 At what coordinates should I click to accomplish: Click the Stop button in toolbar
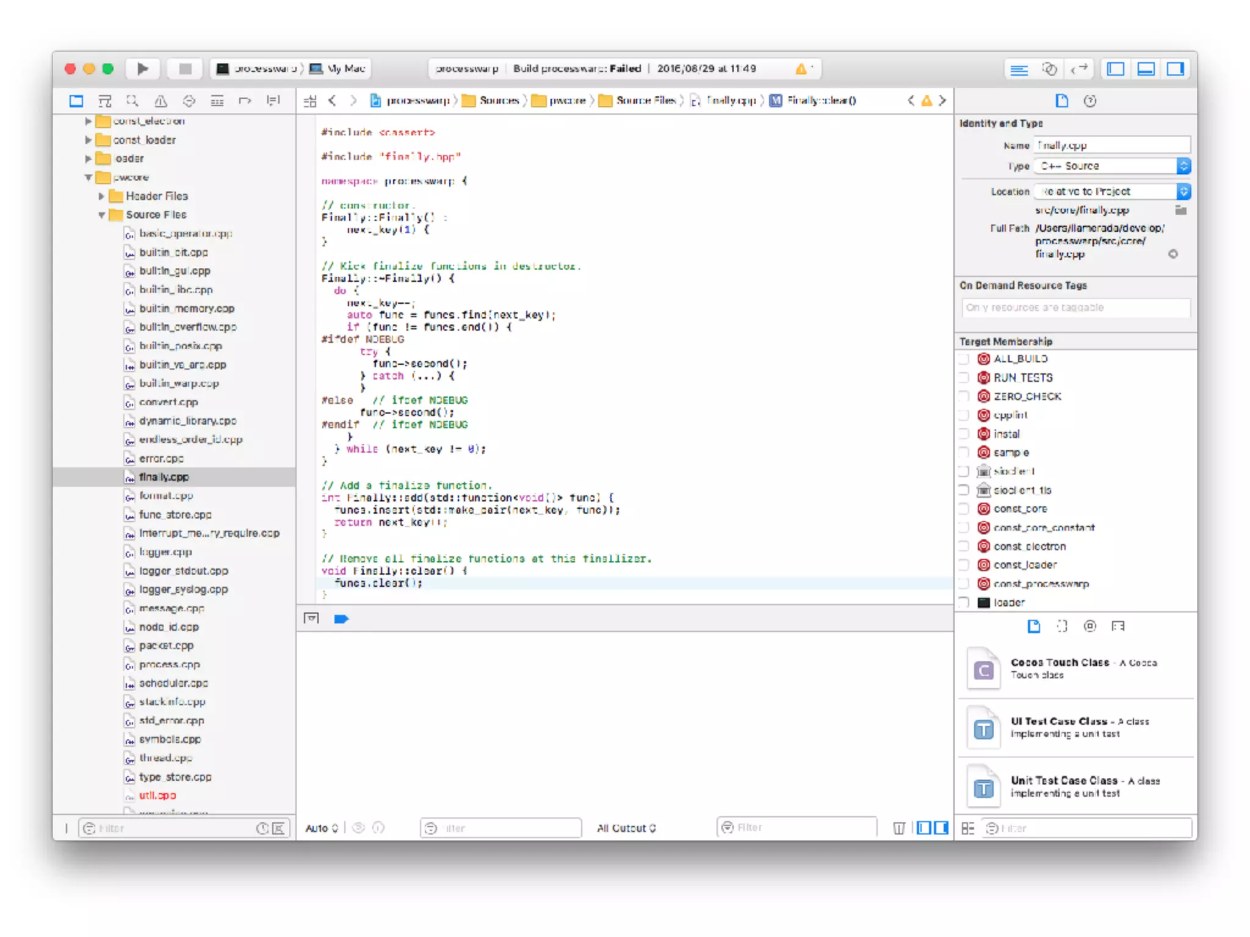click(x=185, y=68)
